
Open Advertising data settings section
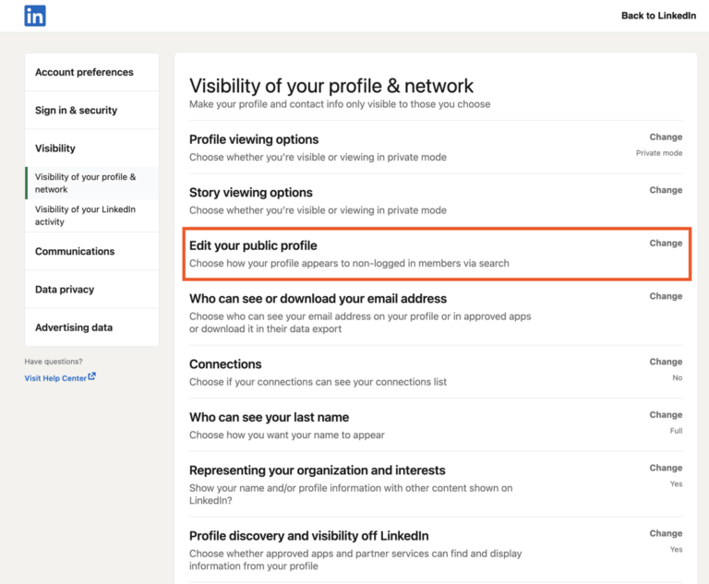coord(74,327)
